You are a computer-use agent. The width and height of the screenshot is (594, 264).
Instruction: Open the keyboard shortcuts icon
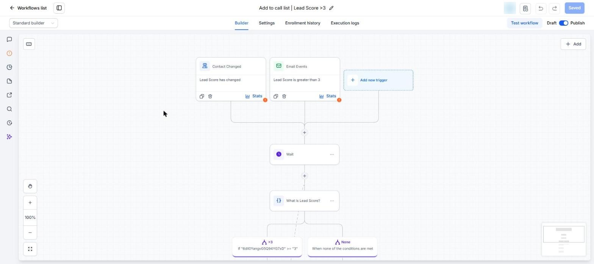29,44
